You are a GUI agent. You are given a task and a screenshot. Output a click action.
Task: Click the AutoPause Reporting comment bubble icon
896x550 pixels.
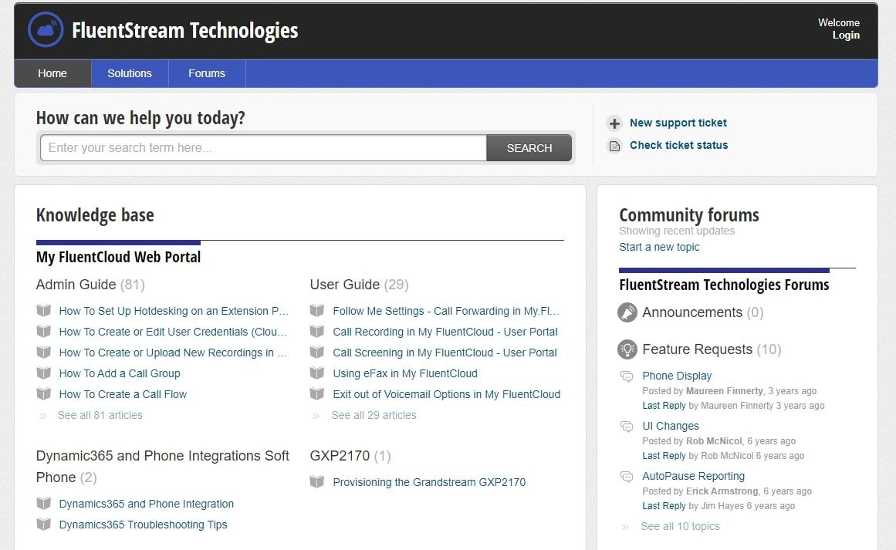tap(627, 477)
